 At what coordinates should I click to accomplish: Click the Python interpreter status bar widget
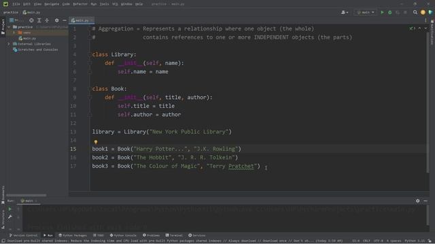[415, 241]
